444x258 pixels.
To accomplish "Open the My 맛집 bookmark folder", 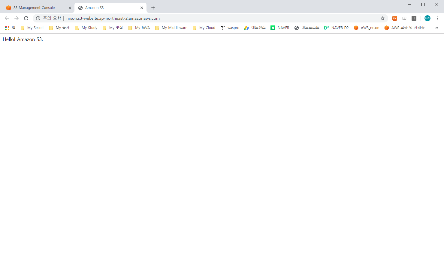I will coord(113,28).
